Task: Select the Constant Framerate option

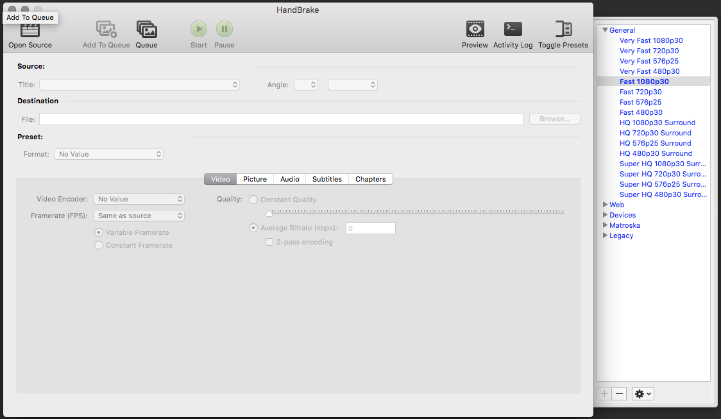Action: tap(98, 245)
